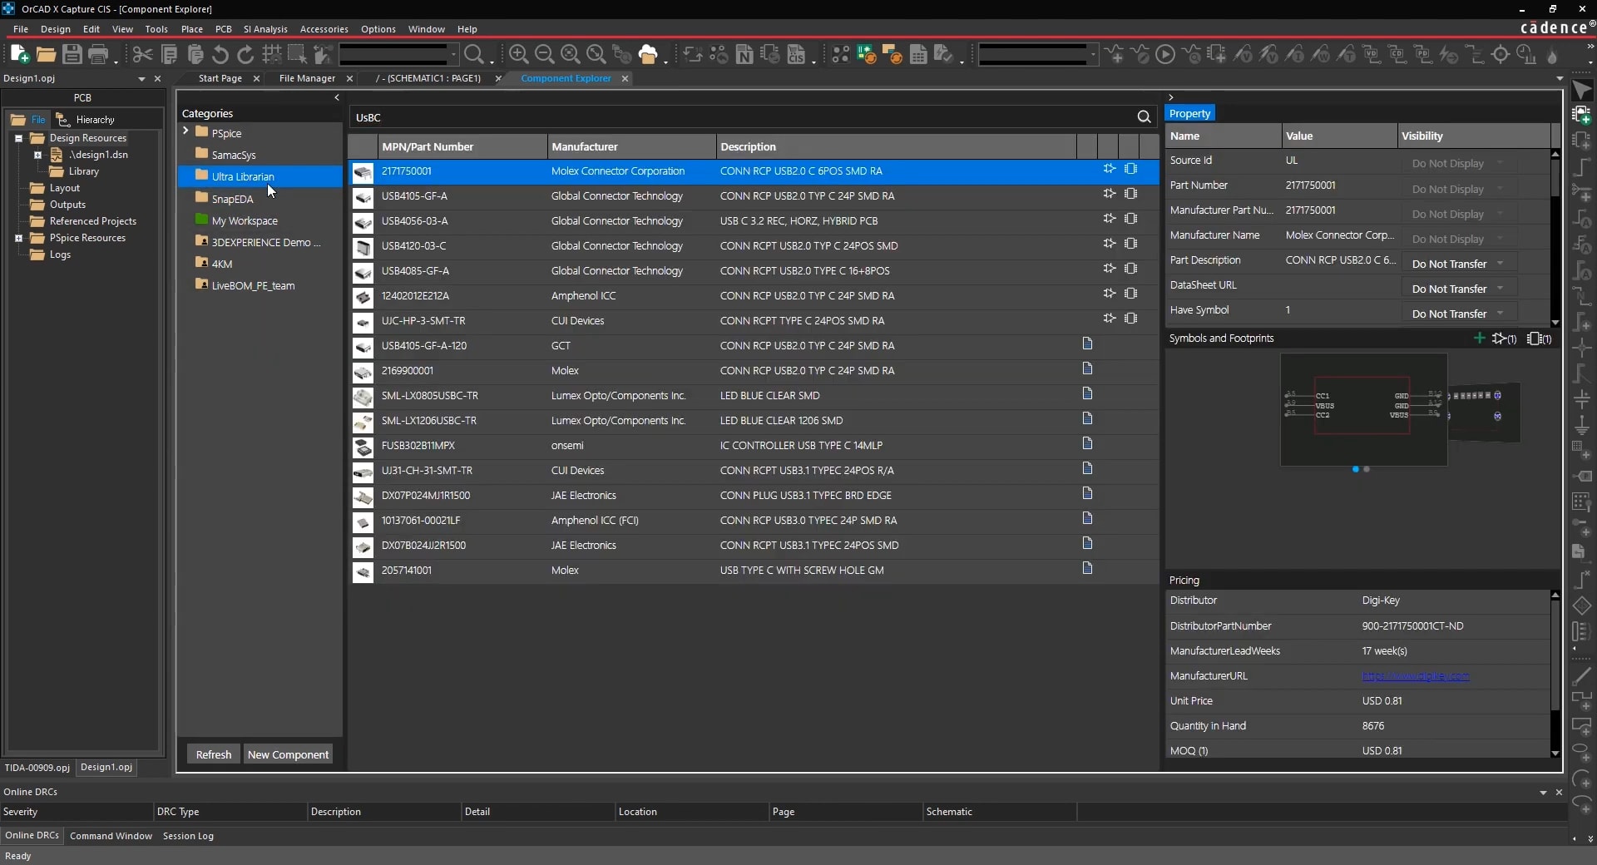The height and width of the screenshot is (865, 1597).
Task: Switch to TIDA-00909.opj project tab
Action: tap(37, 768)
